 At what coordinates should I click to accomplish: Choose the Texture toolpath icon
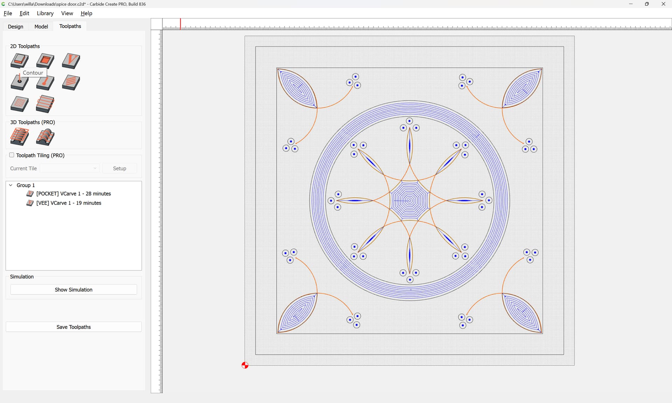(19, 104)
